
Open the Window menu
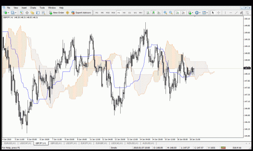(x=52, y=8)
